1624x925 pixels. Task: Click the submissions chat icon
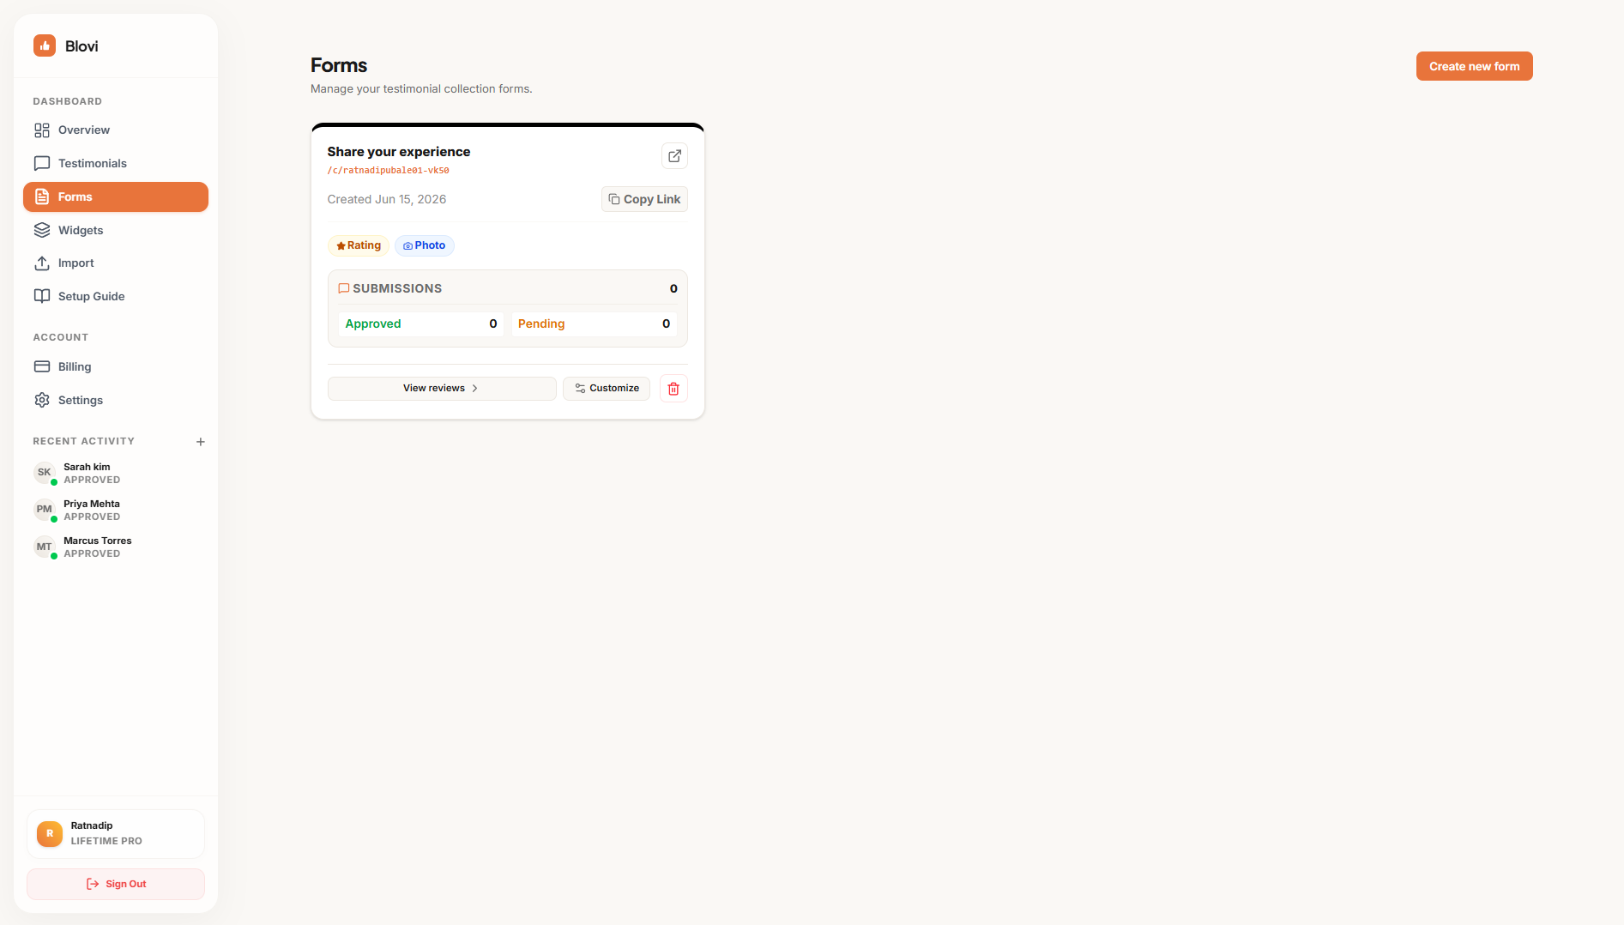[343, 288]
